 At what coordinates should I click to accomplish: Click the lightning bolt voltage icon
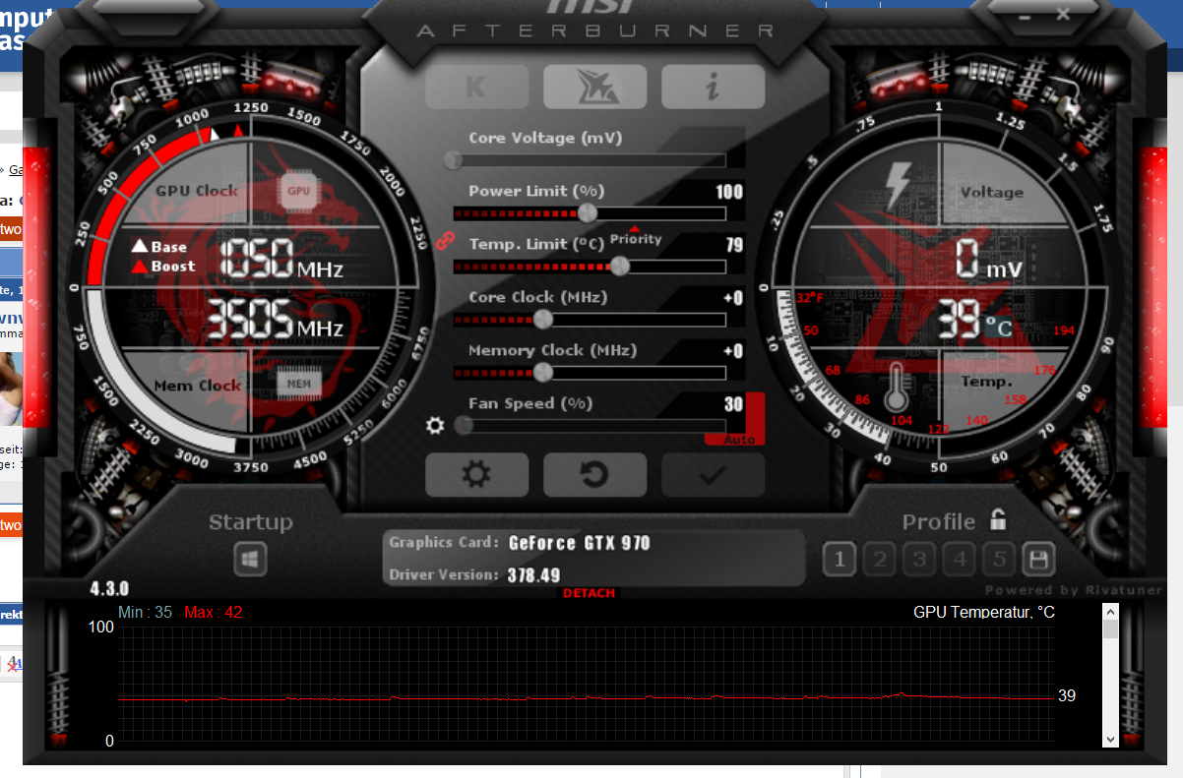pos(898,184)
